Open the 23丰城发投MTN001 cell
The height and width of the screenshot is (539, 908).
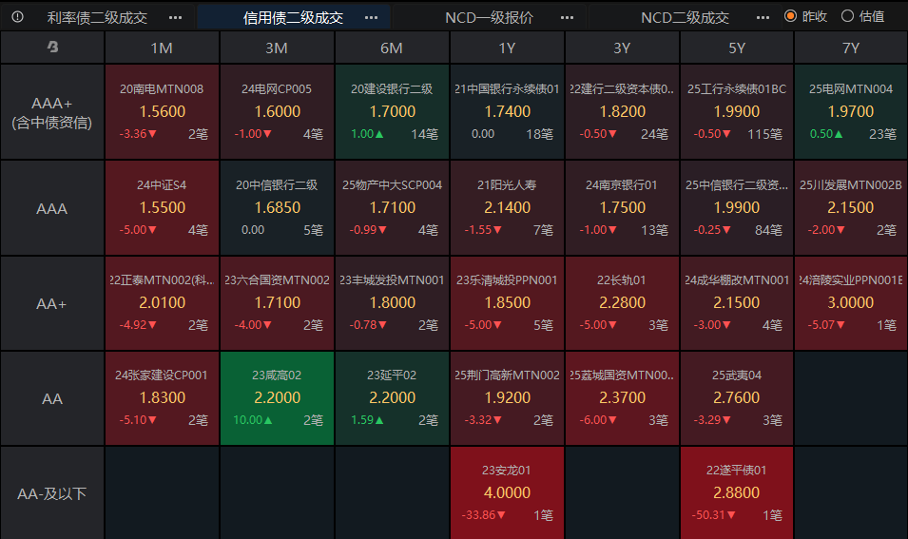click(x=392, y=303)
